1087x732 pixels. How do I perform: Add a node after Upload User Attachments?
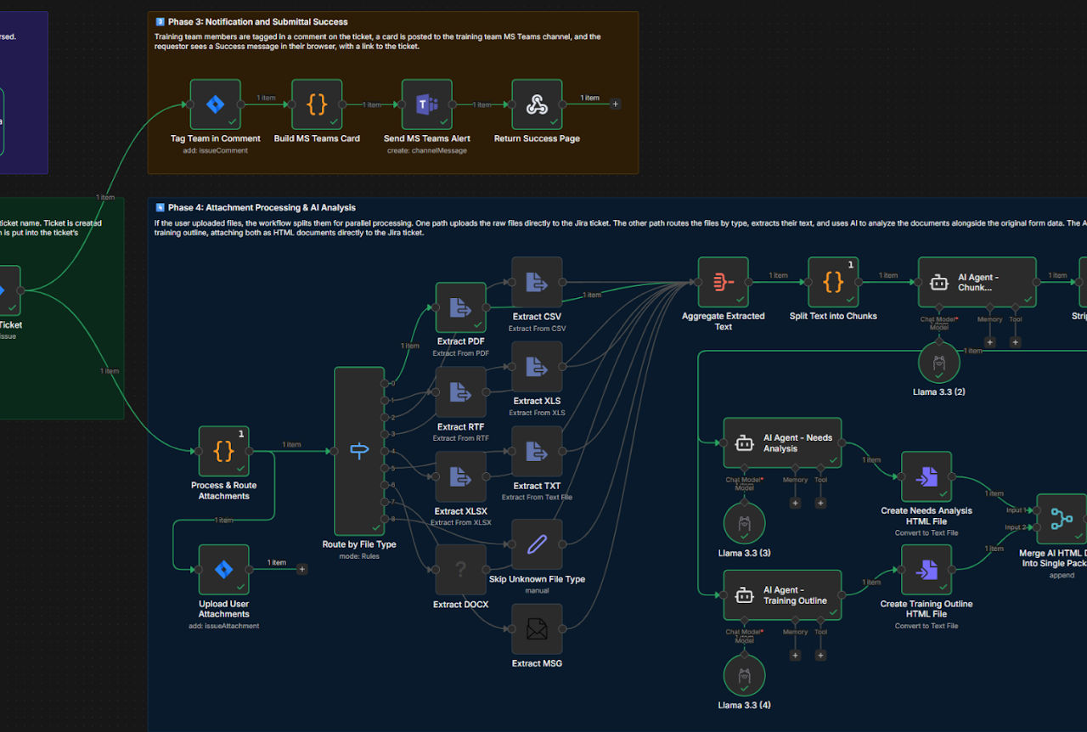(x=301, y=569)
